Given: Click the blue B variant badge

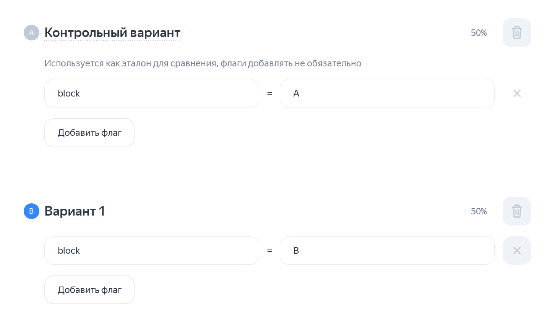Looking at the screenshot, I should pyautogui.click(x=31, y=211).
